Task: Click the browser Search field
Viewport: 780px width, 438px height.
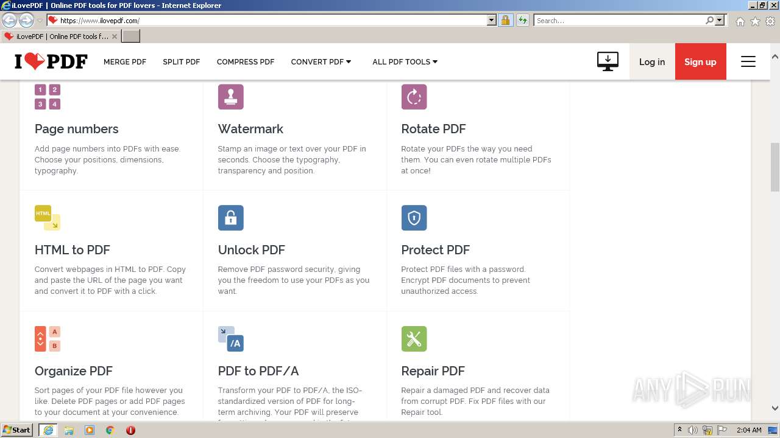Action: pos(620,20)
